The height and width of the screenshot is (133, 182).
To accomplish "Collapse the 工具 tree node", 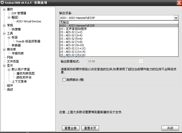I will tap(4, 33).
